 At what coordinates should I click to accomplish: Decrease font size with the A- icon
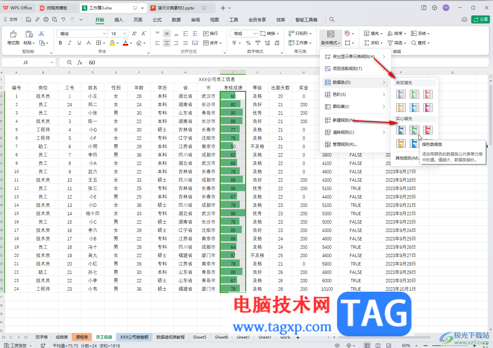[x=144, y=34]
